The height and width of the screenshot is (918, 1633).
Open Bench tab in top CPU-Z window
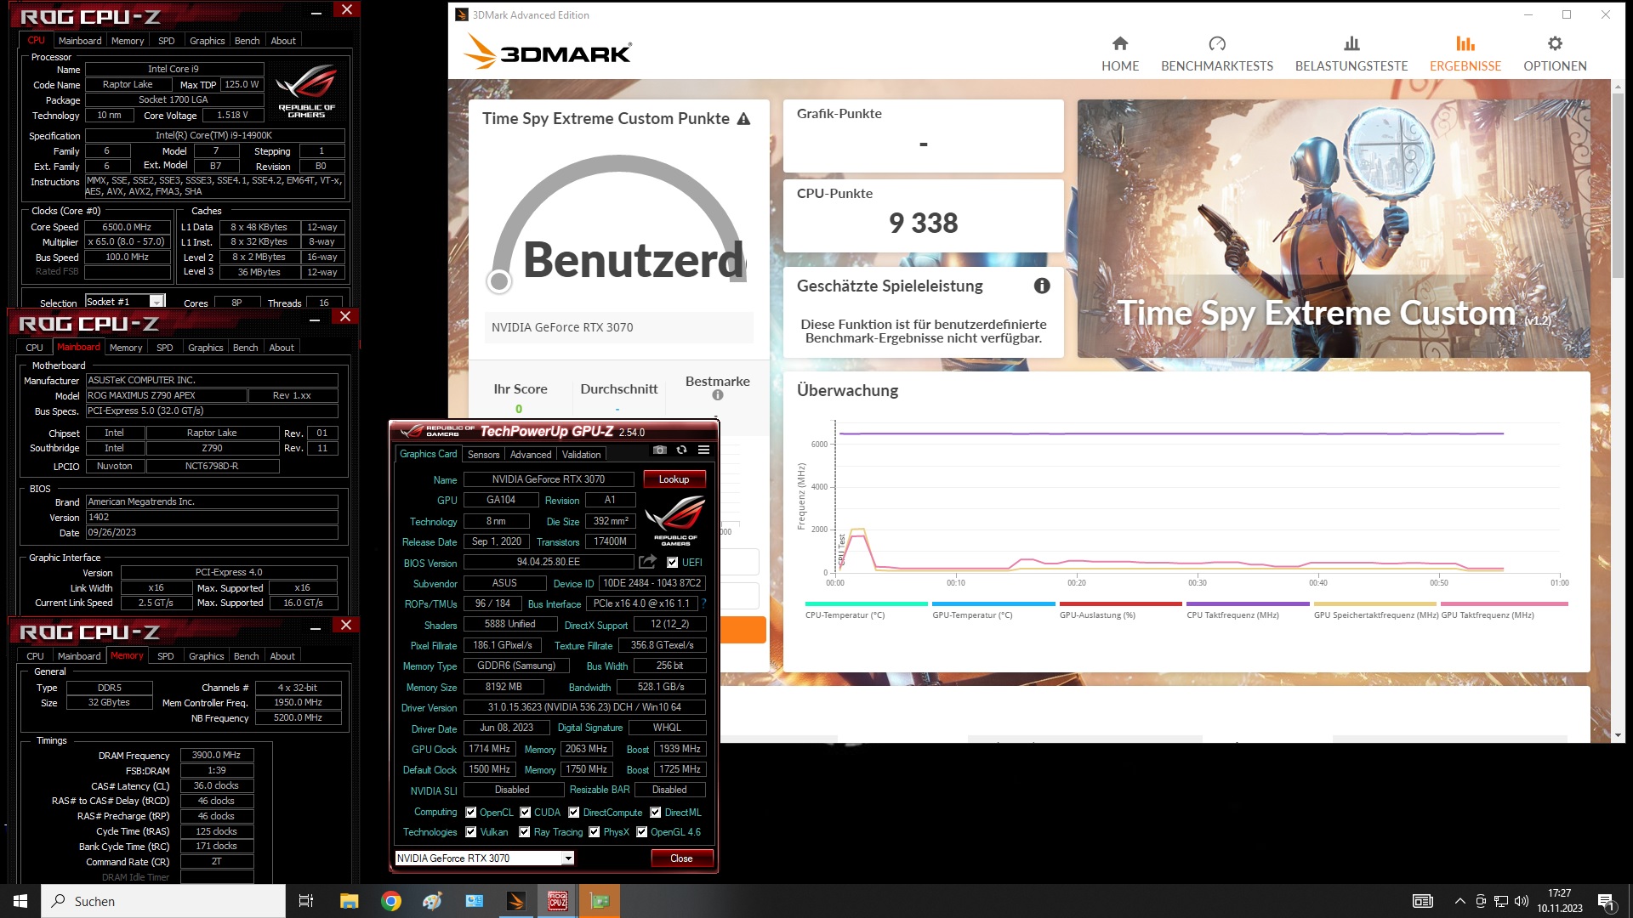click(x=247, y=41)
